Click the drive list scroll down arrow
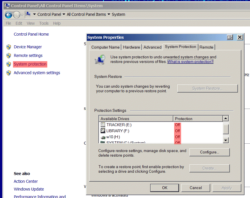This screenshot has height=198, width=250. [225, 140]
